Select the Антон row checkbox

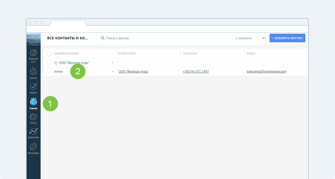pos(49,71)
